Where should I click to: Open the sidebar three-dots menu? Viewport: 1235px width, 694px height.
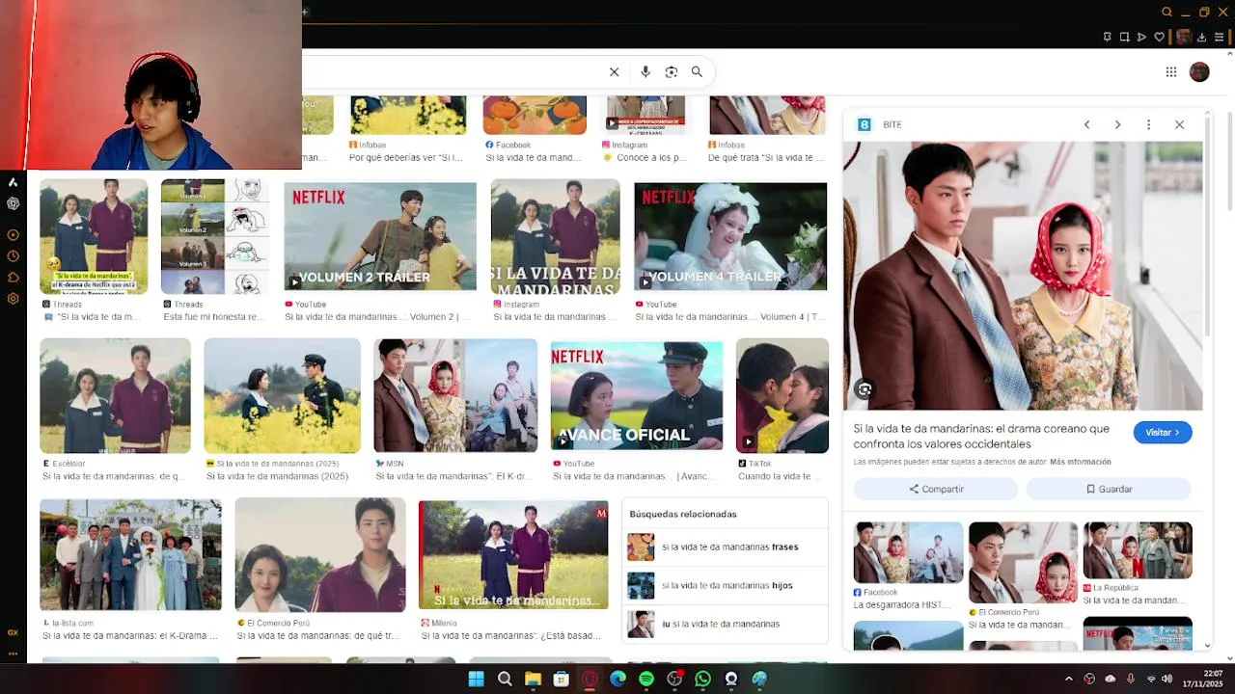(x=13, y=654)
